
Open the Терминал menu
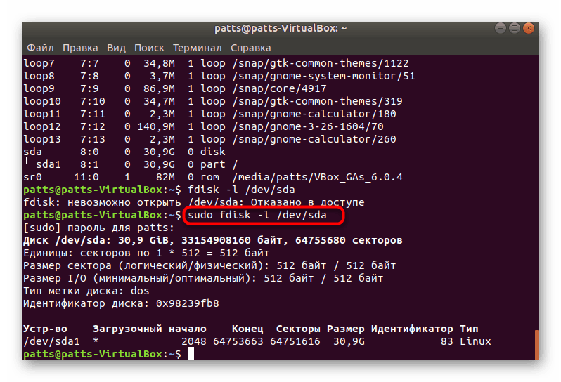197,48
